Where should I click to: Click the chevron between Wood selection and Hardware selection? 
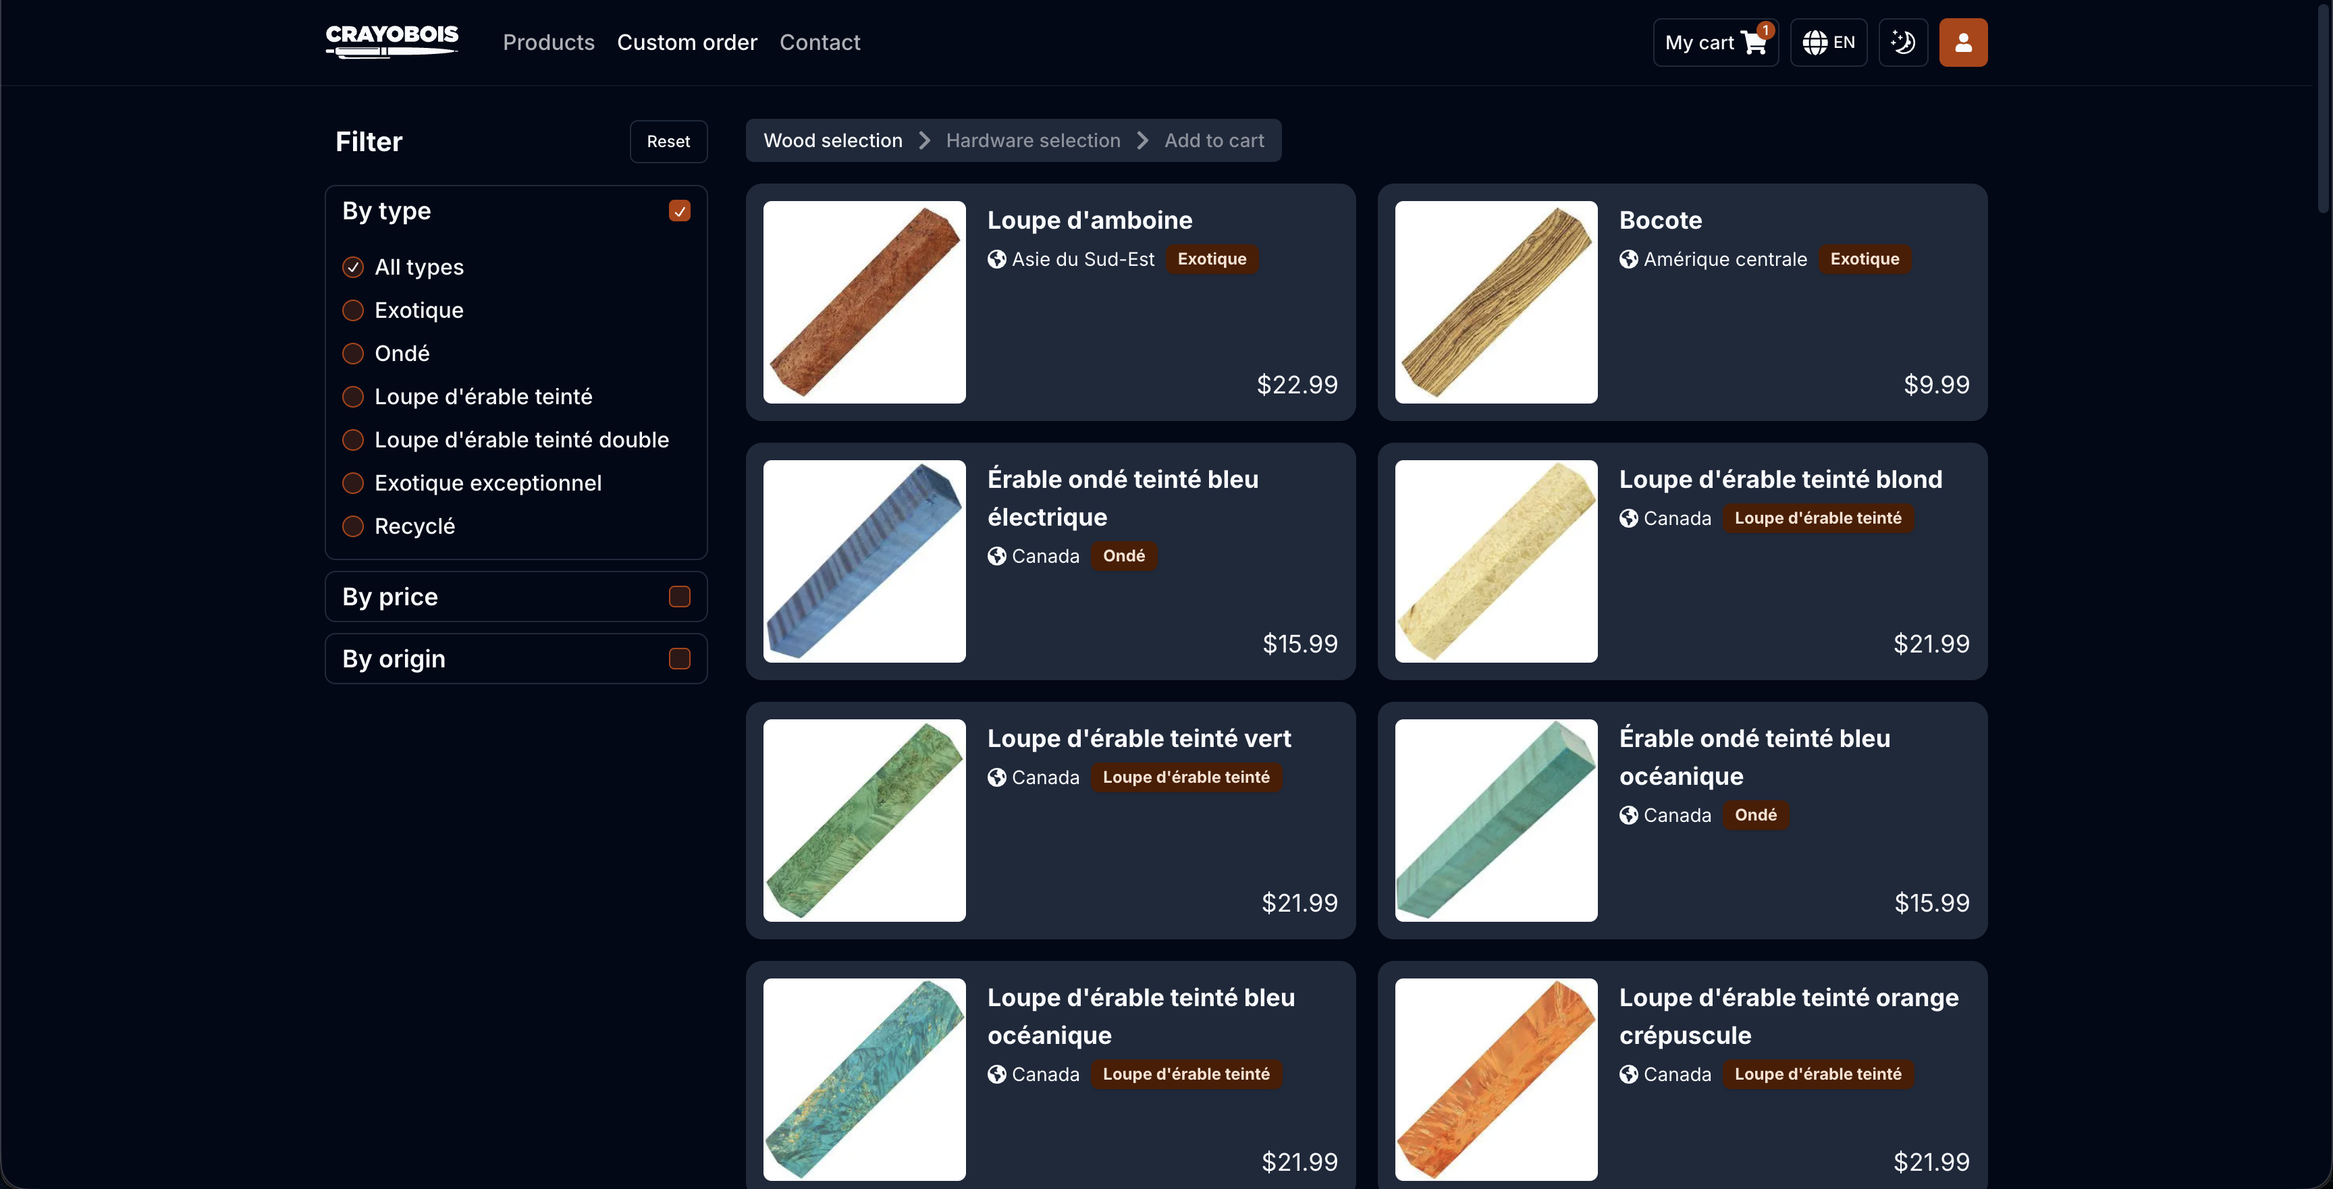(x=923, y=140)
